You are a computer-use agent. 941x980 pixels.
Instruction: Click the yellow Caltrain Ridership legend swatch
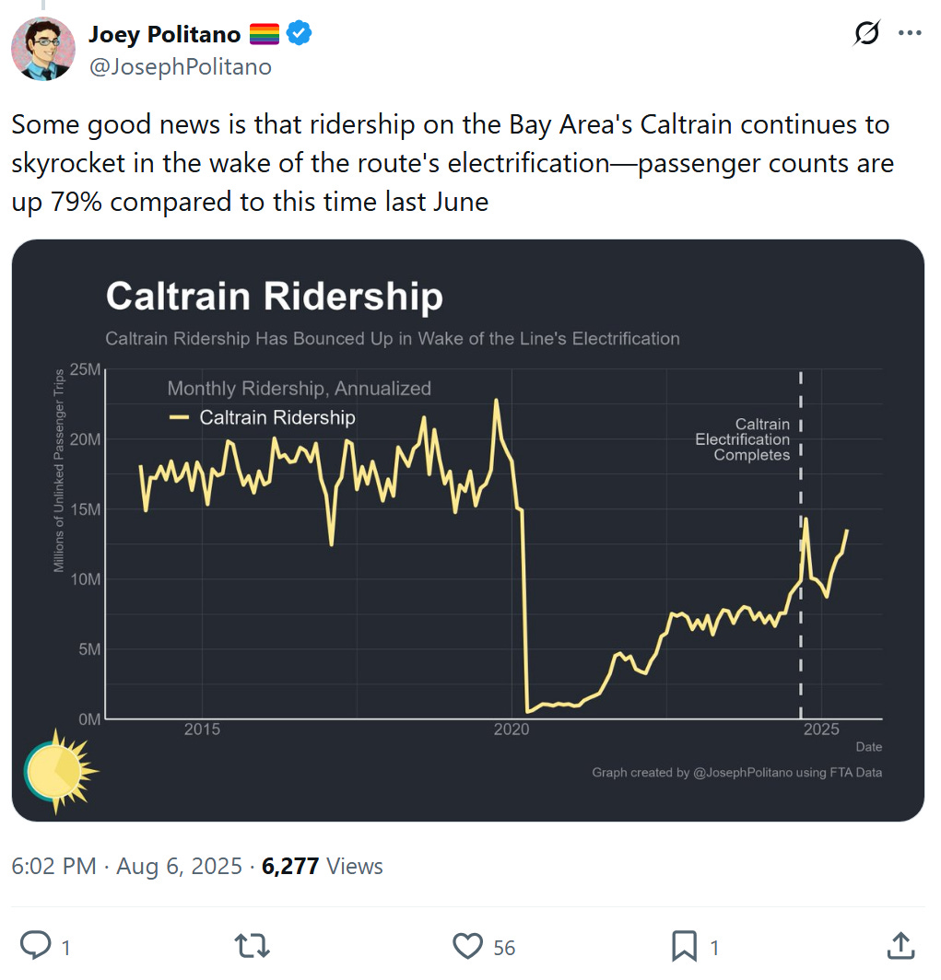point(179,417)
